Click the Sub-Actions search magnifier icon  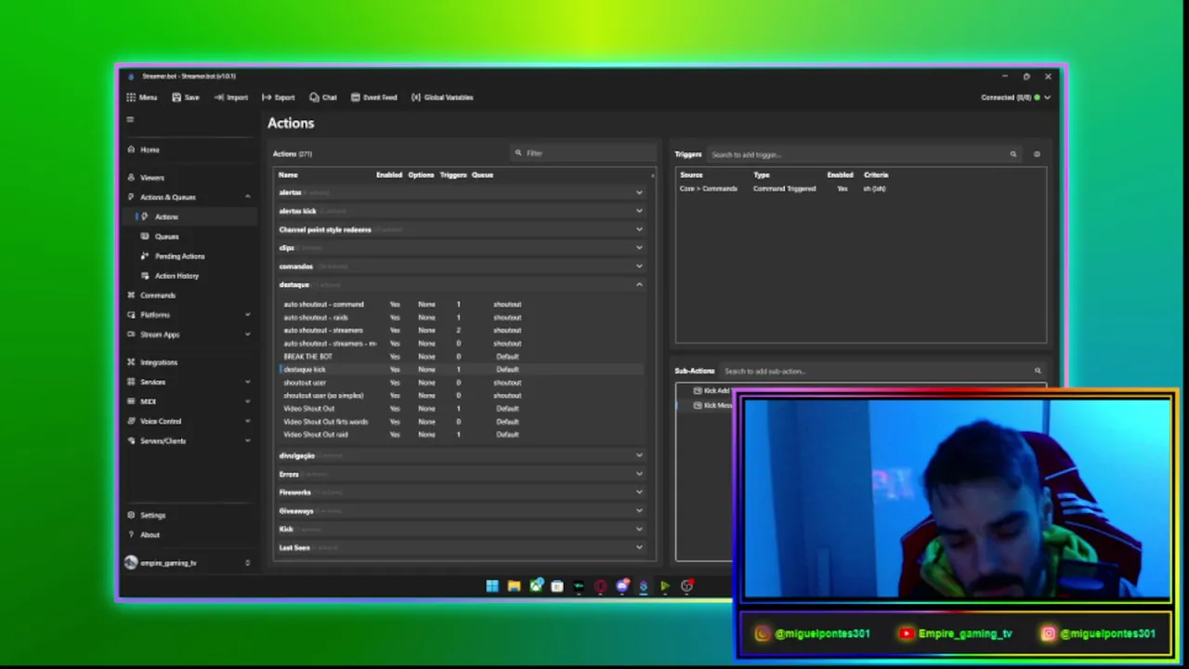tap(1038, 371)
